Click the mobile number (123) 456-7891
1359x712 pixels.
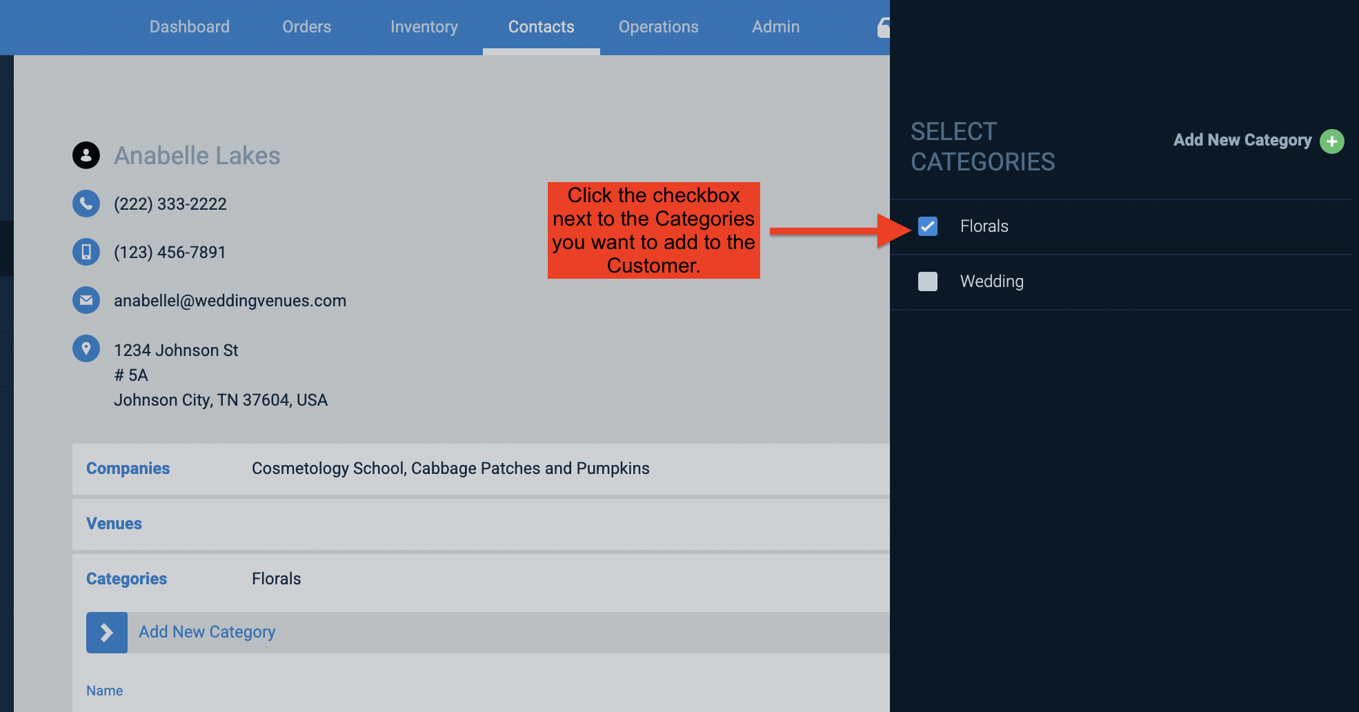(170, 253)
